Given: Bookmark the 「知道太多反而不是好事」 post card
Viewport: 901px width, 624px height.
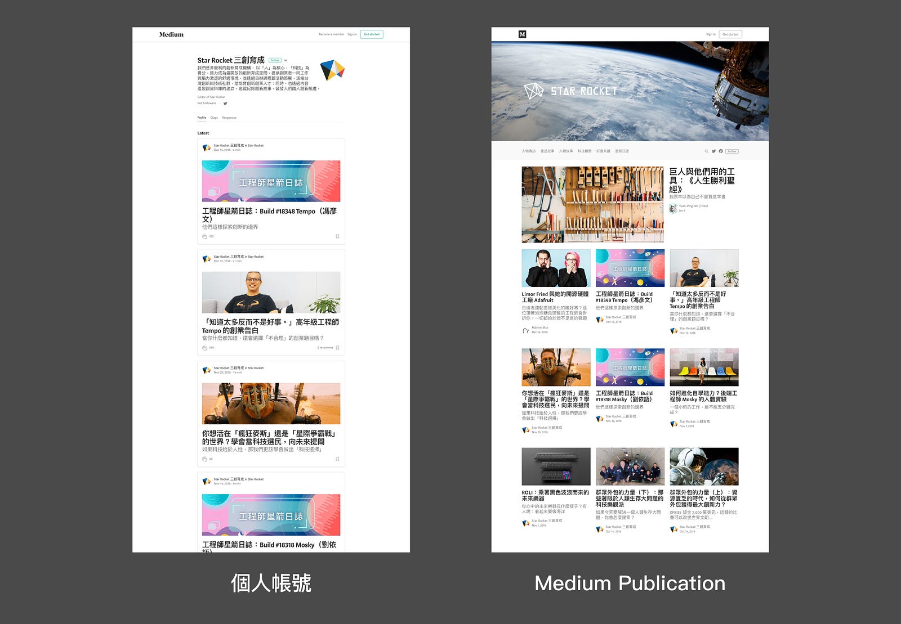Looking at the screenshot, I should (337, 348).
